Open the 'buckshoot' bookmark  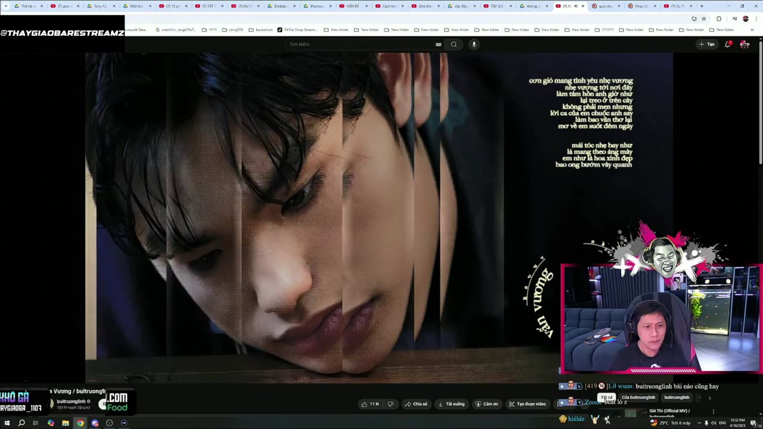point(260,29)
